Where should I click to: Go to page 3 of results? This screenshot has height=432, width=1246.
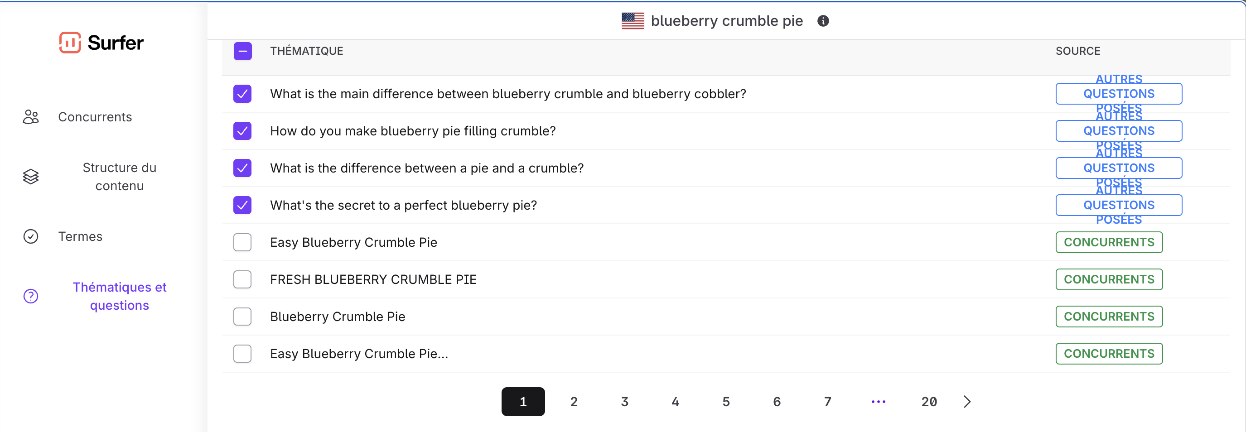pos(624,402)
